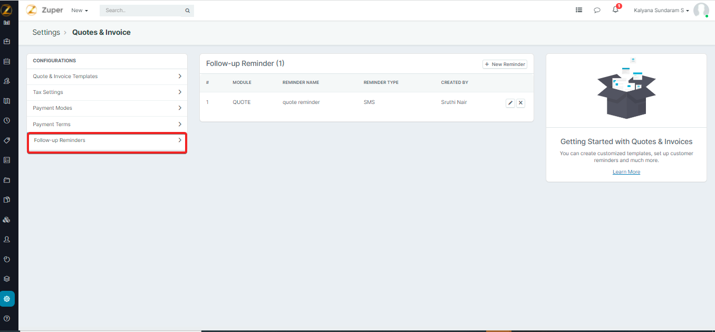Click the REMINDER TYPE column header
The width and height of the screenshot is (715, 332).
click(x=381, y=83)
